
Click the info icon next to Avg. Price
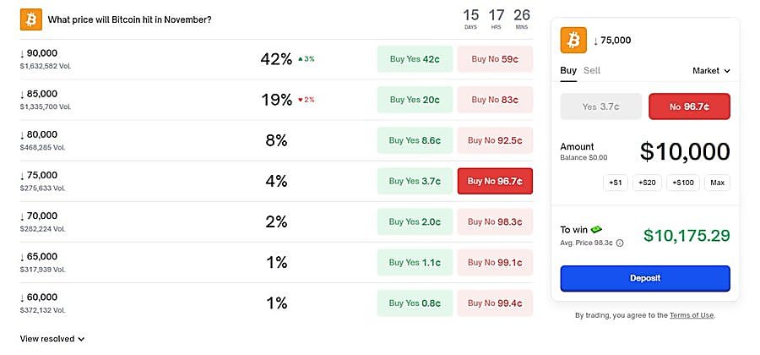[620, 243]
